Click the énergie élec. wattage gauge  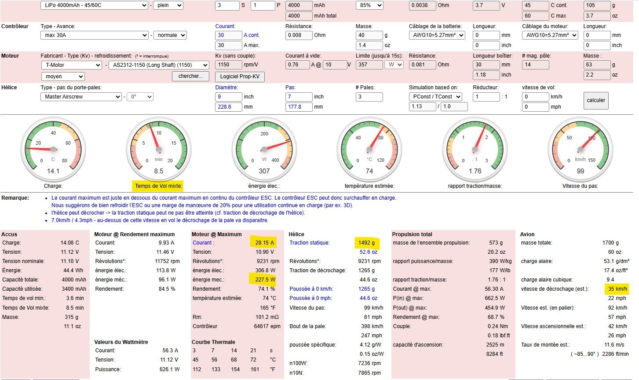tap(264, 149)
